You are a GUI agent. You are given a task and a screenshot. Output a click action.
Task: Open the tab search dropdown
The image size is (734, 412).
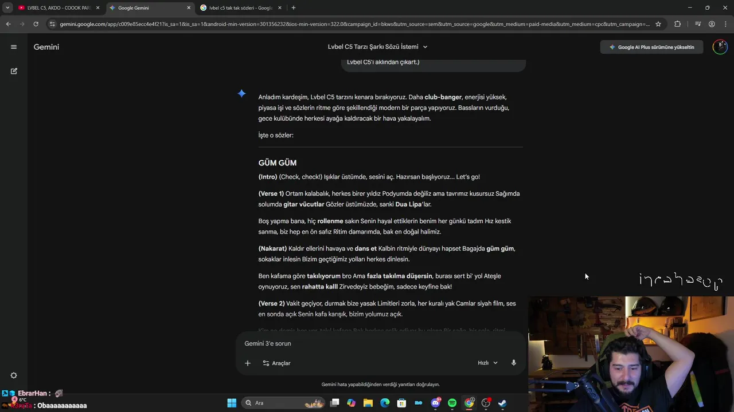[7, 8]
